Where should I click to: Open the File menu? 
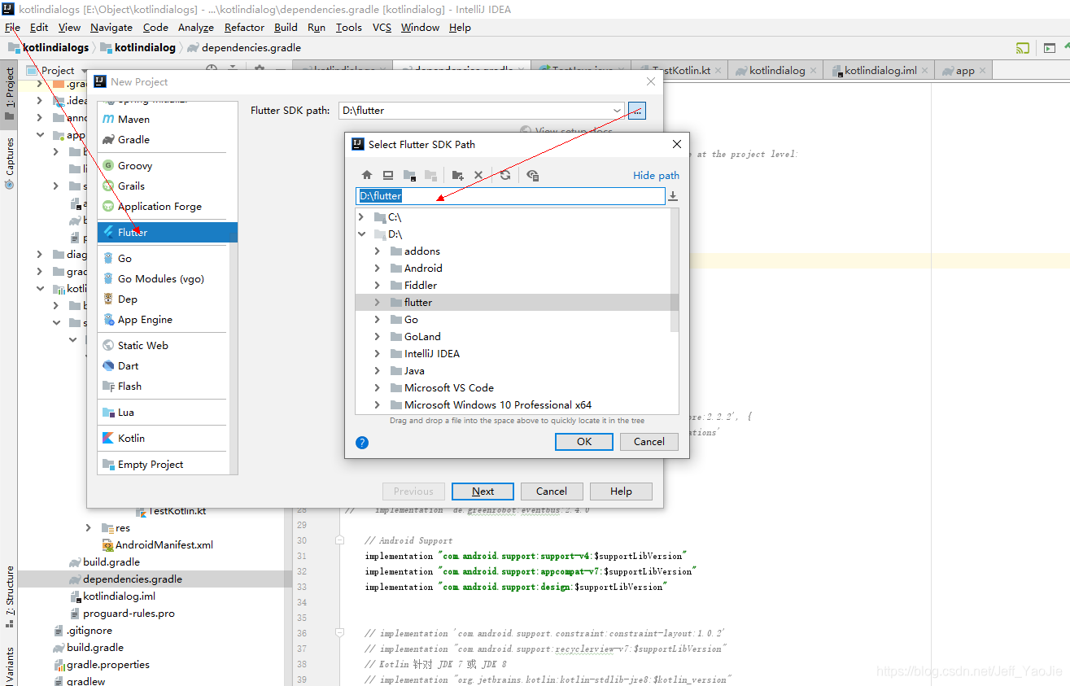(12, 27)
